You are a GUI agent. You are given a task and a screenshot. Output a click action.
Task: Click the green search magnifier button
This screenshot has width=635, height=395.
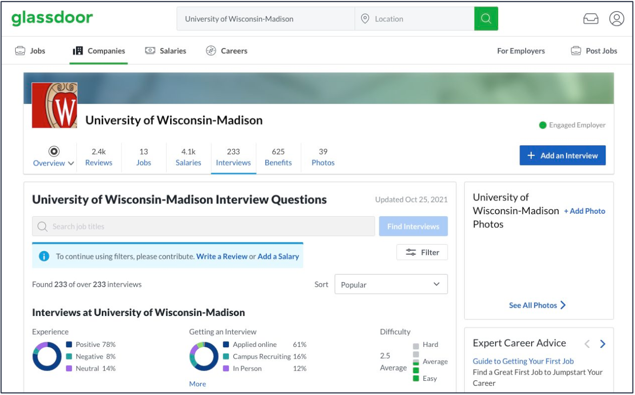[x=486, y=19]
